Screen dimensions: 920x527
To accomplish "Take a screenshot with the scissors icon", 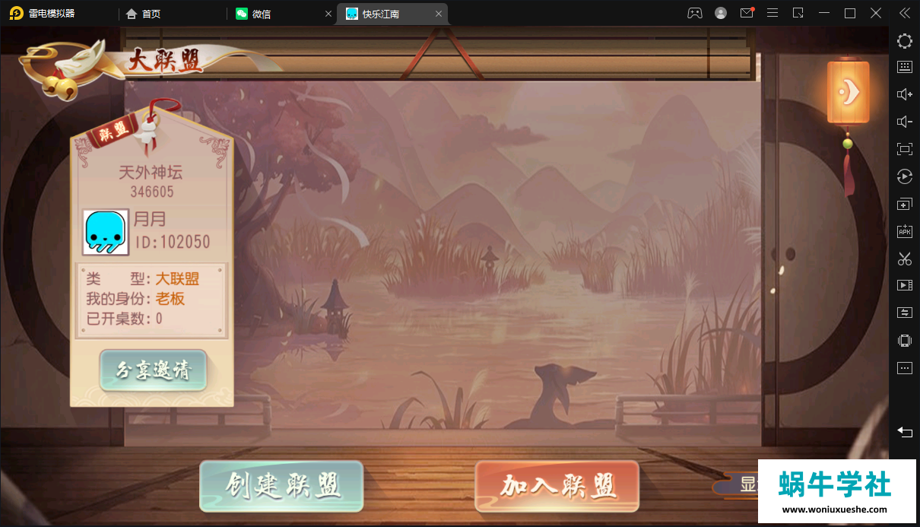I will coord(904,259).
